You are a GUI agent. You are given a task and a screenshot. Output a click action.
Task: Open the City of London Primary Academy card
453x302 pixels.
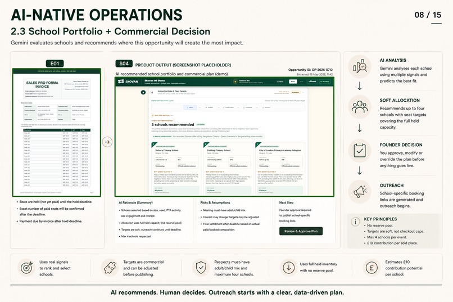point(280,168)
